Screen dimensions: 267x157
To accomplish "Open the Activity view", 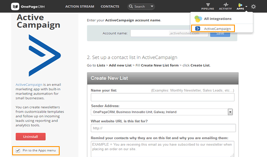I will pyautogui.click(x=225, y=7).
